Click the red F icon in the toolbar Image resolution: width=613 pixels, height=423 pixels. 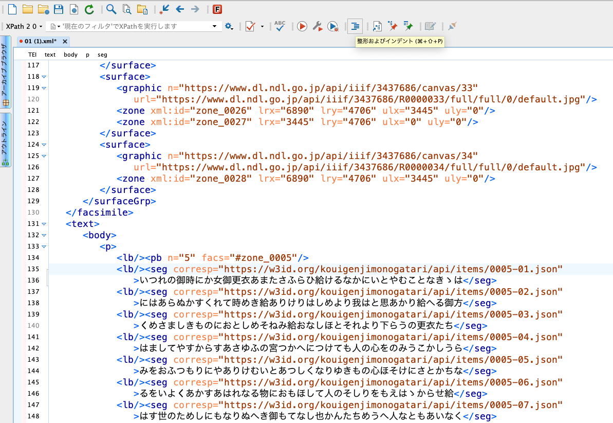pyautogui.click(x=217, y=9)
